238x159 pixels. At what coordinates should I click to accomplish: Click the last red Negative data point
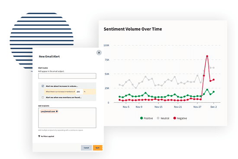(x=214, y=80)
